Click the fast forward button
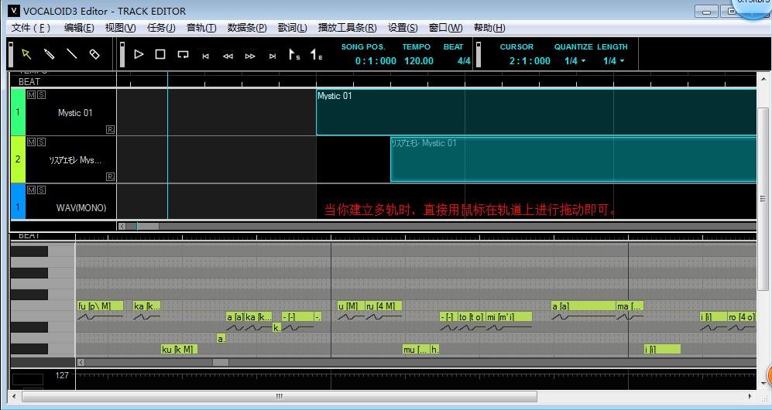This screenshot has width=772, height=410. 250,56
